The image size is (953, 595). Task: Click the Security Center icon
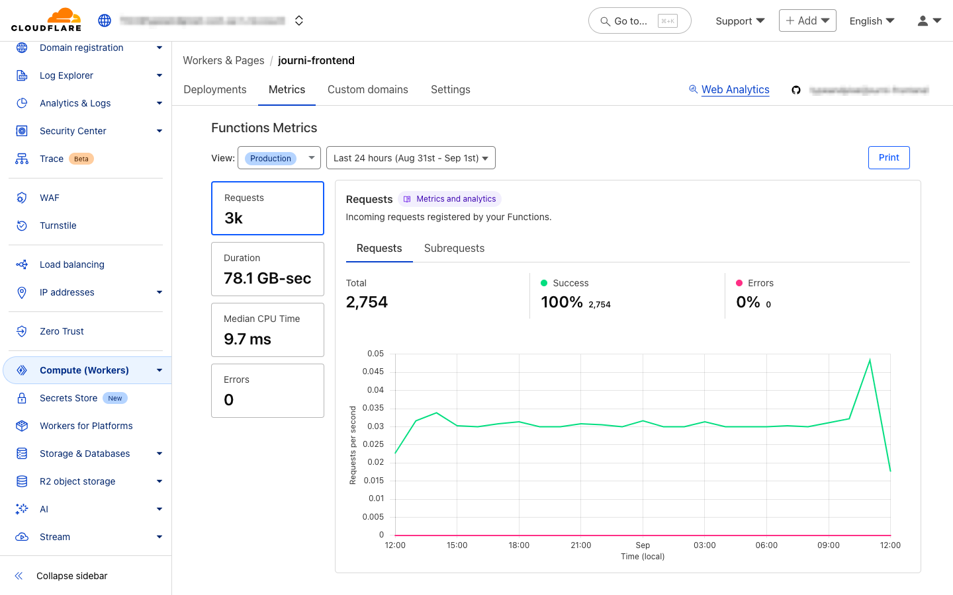coord(22,131)
